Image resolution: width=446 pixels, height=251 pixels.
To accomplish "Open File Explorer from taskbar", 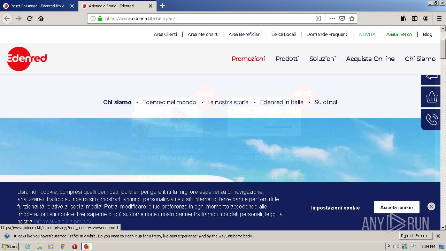I will (x=39, y=246).
